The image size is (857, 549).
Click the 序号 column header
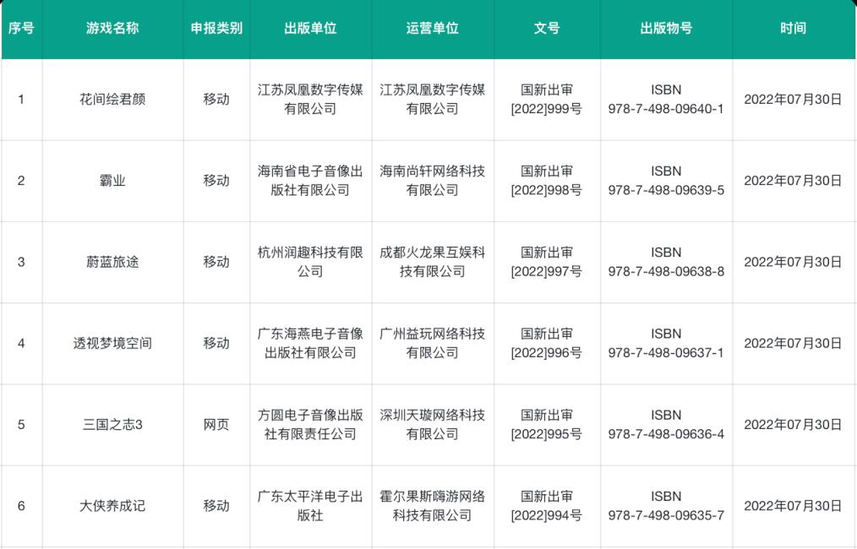(x=22, y=28)
